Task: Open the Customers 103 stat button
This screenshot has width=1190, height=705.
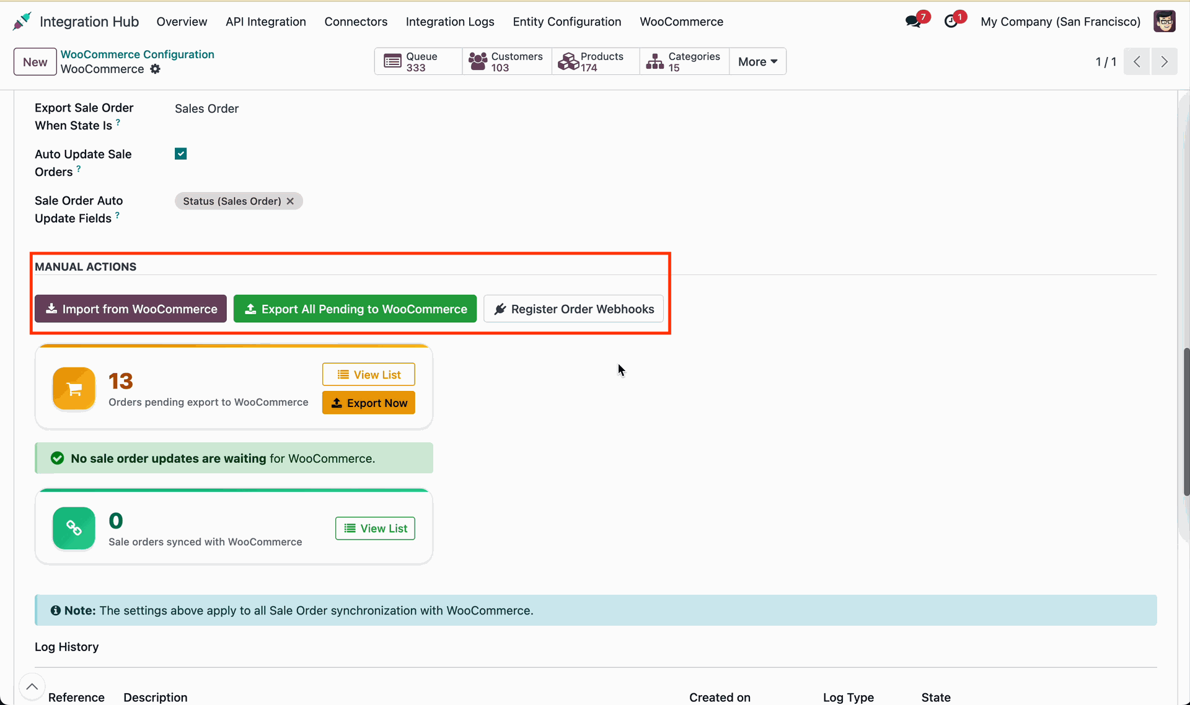Action: point(507,61)
